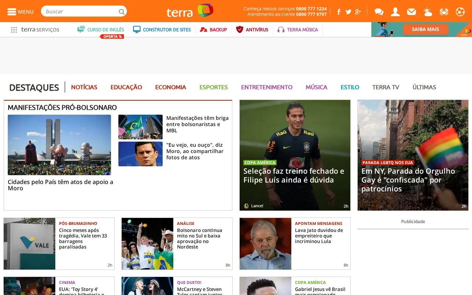Switch to the Entretenimento tab
The image size is (472, 295).
pyautogui.click(x=267, y=87)
